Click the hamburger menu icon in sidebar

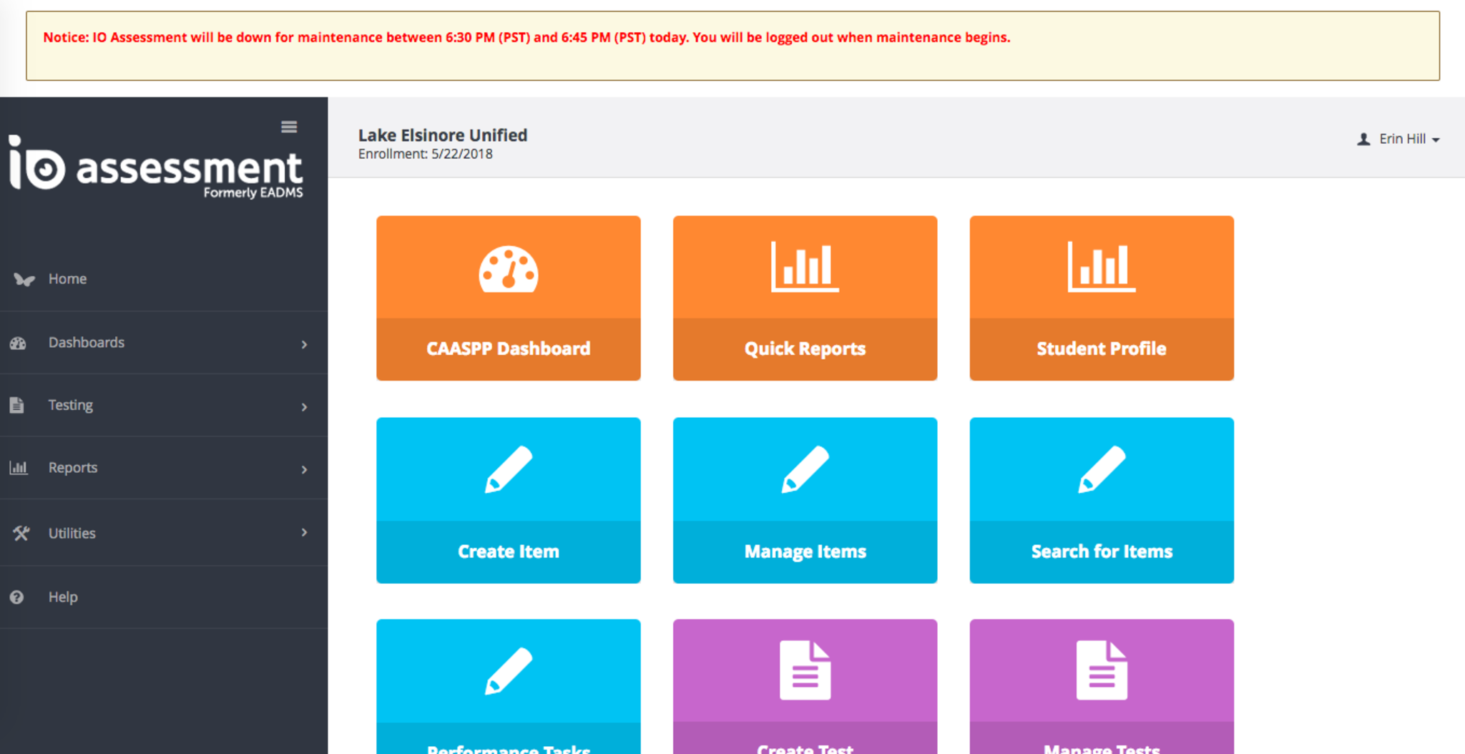pyautogui.click(x=289, y=127)
